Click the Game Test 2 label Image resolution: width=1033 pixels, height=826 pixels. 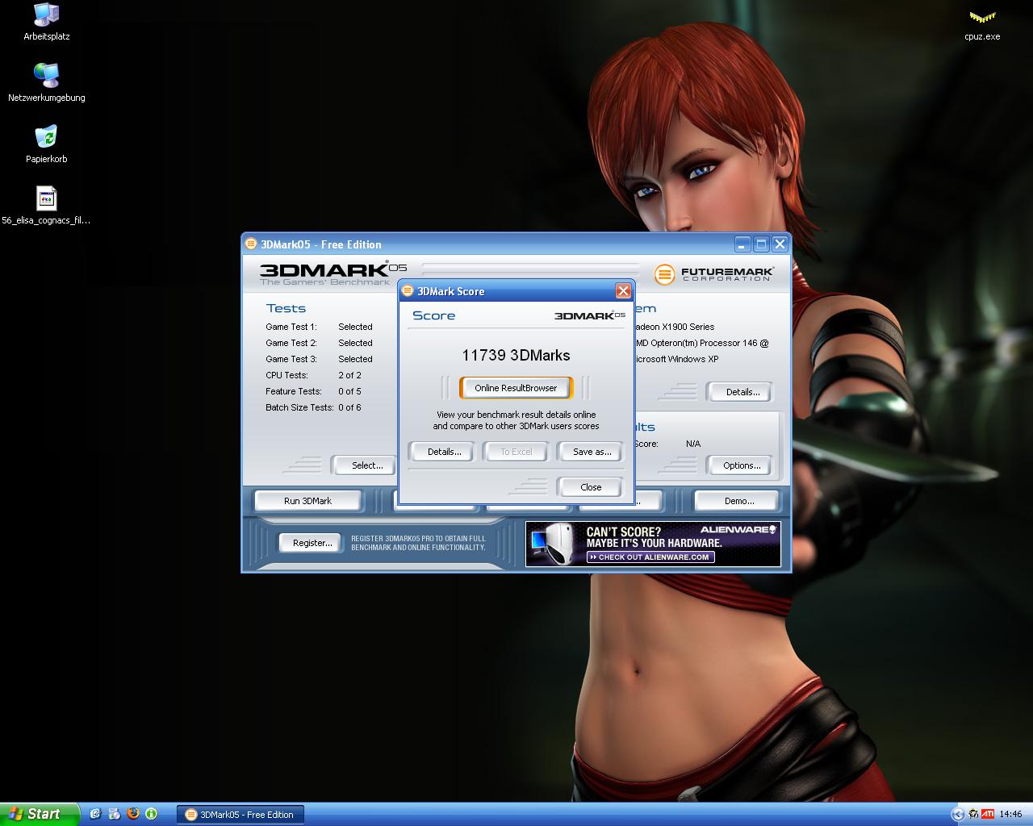coord(291,343)
